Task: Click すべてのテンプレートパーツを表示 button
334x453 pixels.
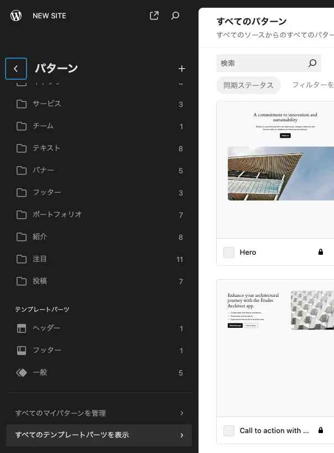Action: 99,435
